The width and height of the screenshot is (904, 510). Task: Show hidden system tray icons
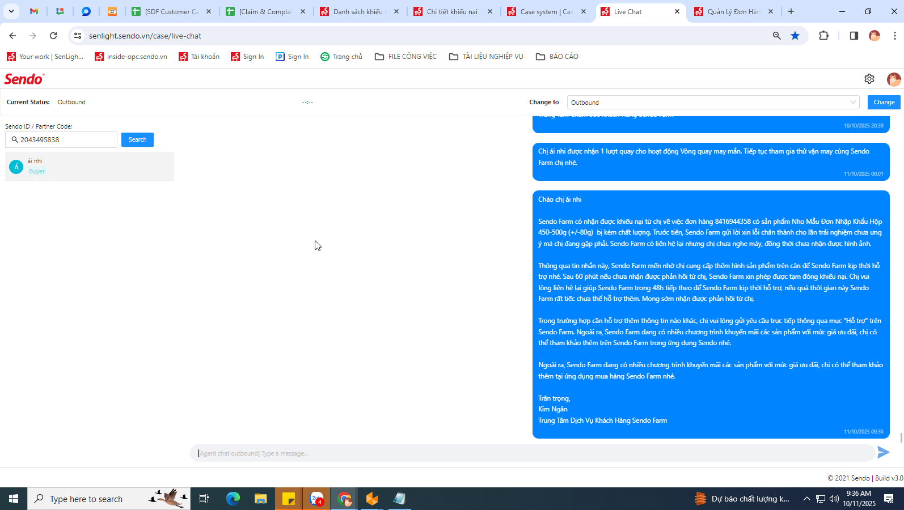pyautogui.click(x=806, y=499)
